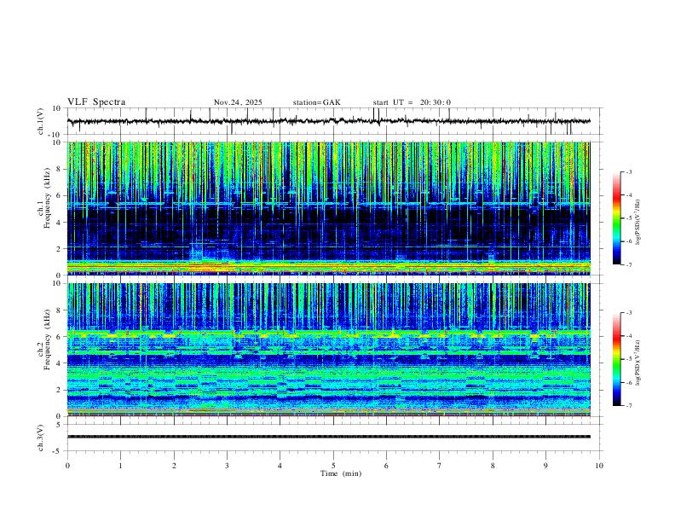Image resolution: width=675 pixels, height=522 pixels.
Task: Click the 'start UT = 20:30:0' label
Action: 412,102
